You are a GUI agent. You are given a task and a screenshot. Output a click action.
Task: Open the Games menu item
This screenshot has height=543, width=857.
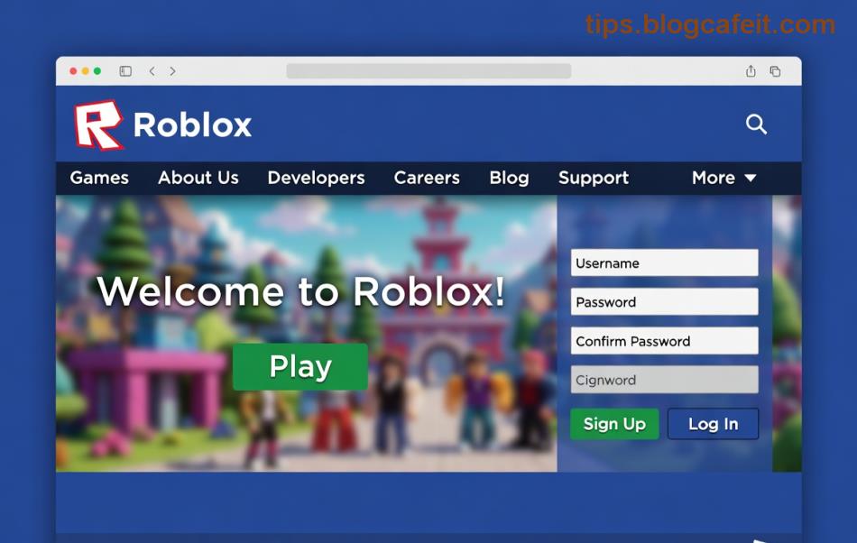pos(98,178)
